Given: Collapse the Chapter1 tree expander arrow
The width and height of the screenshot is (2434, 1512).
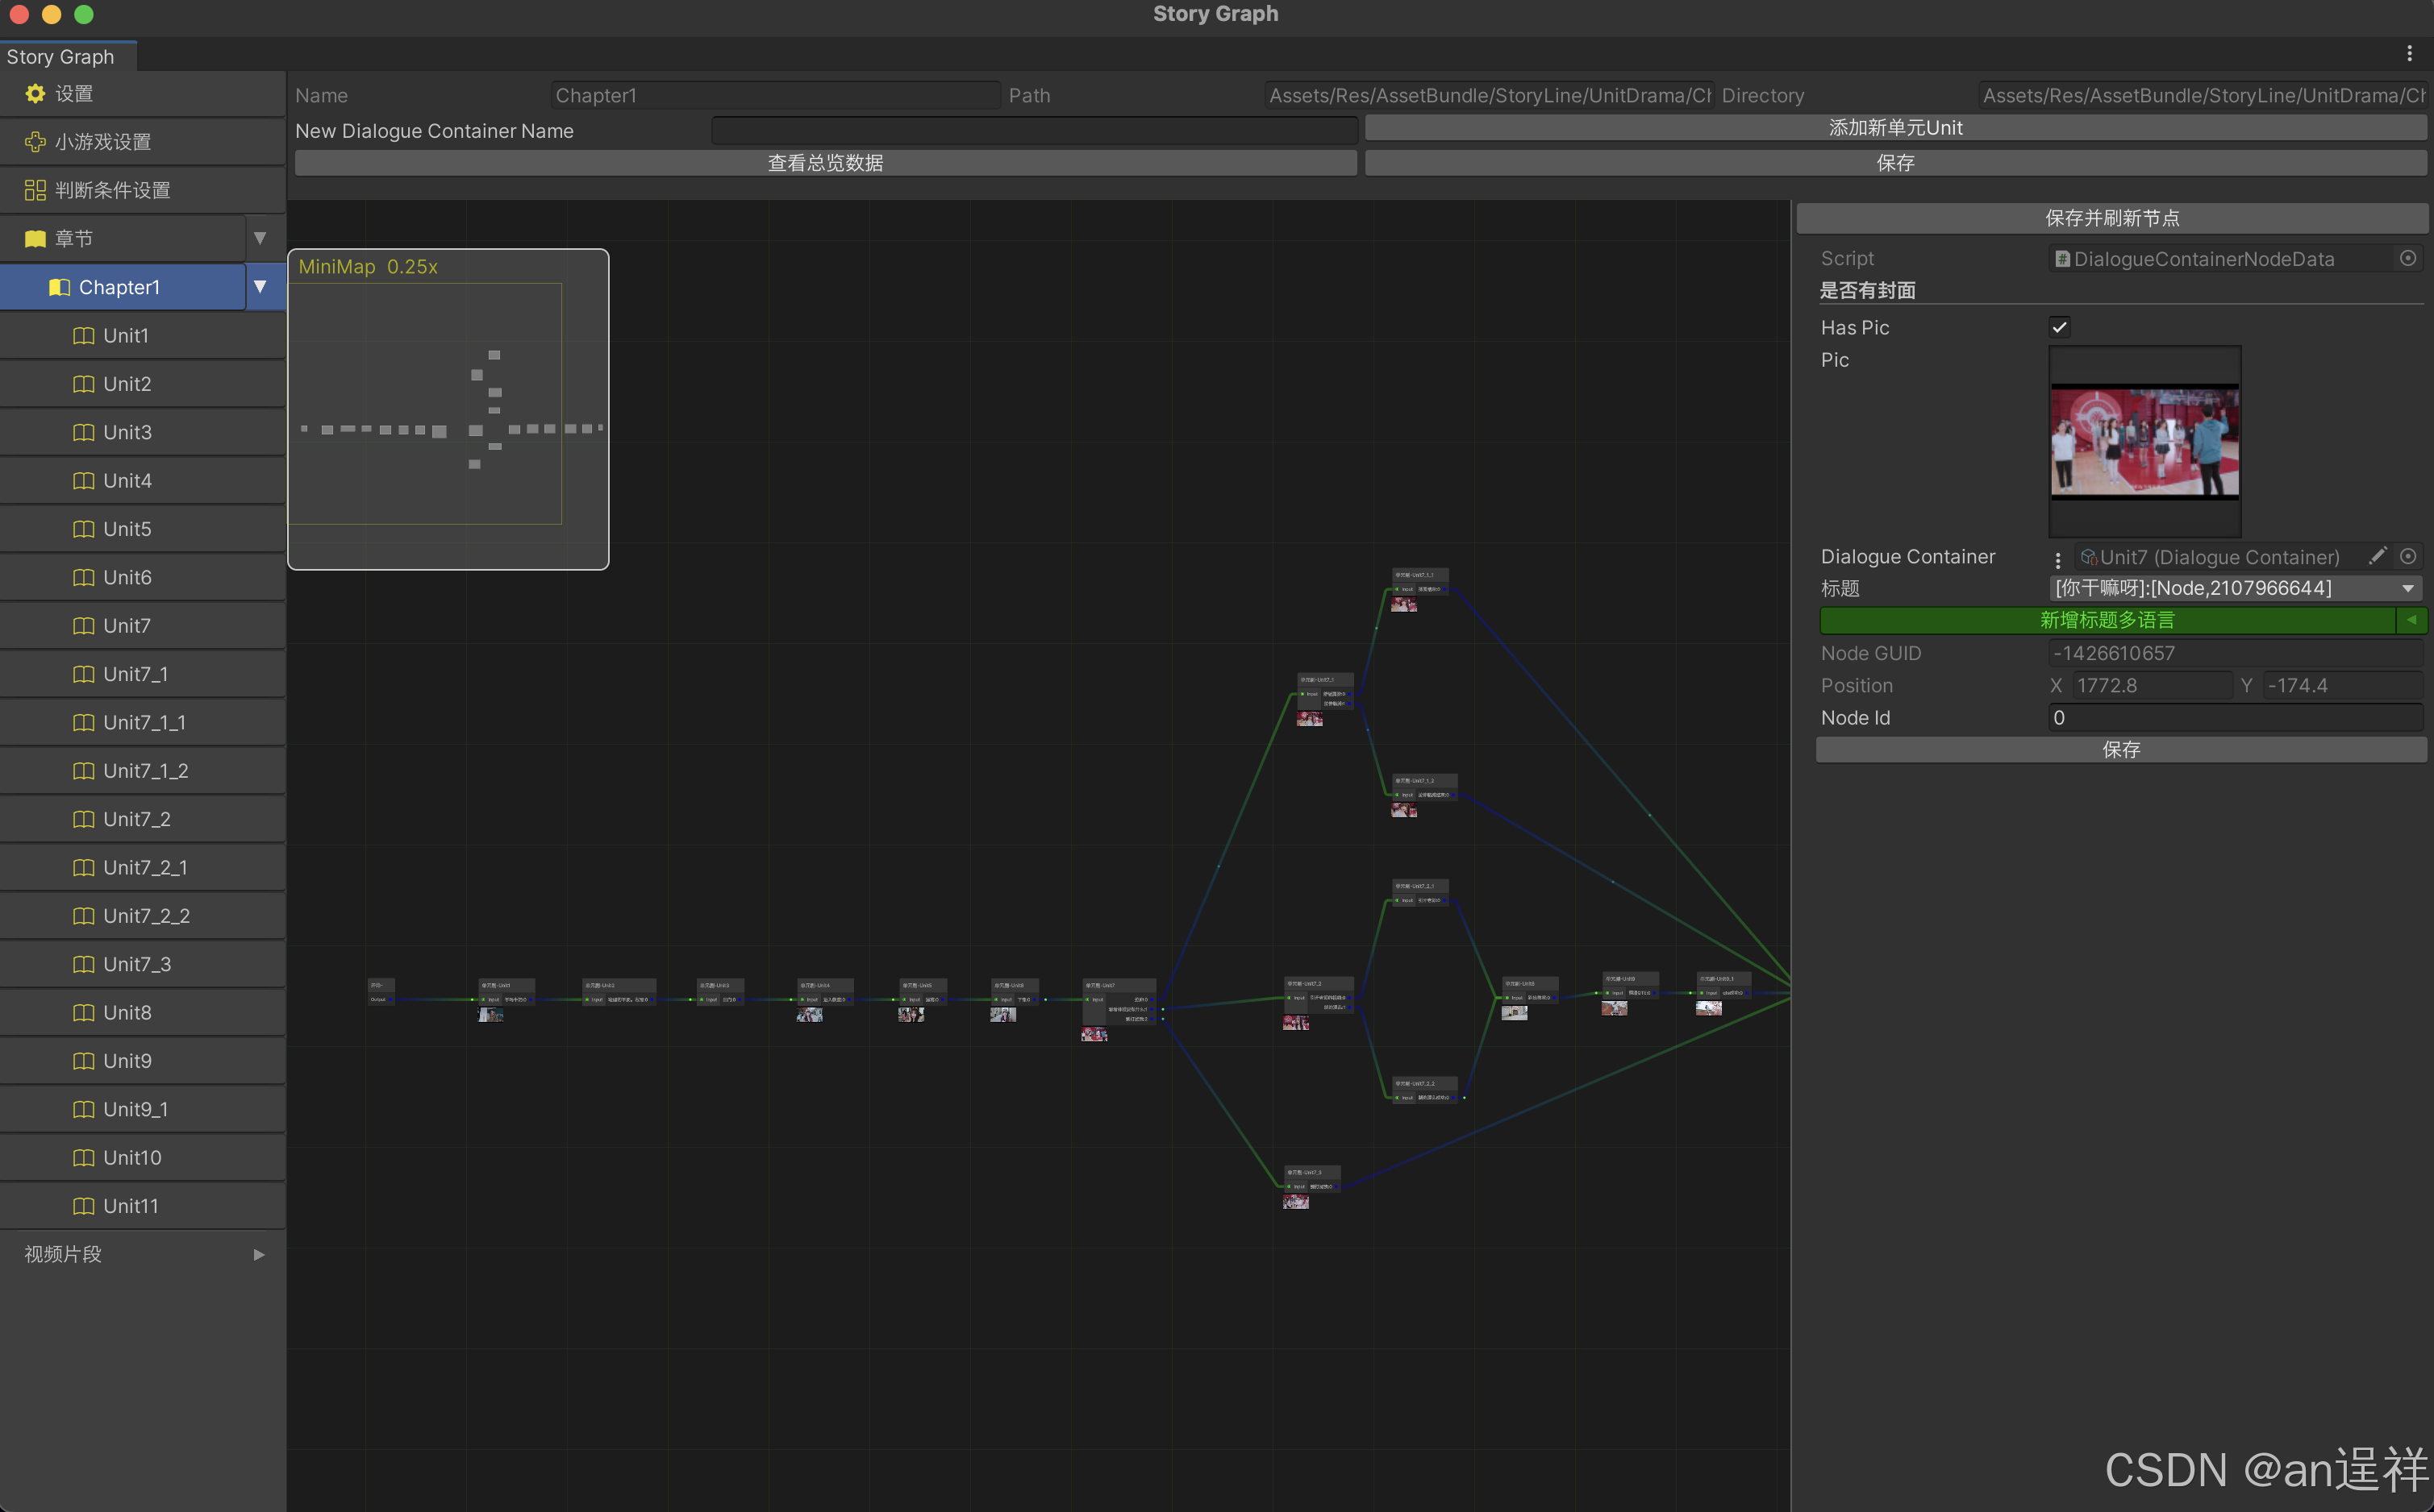Looking at the screenshot, I should [x=260, y=287].
